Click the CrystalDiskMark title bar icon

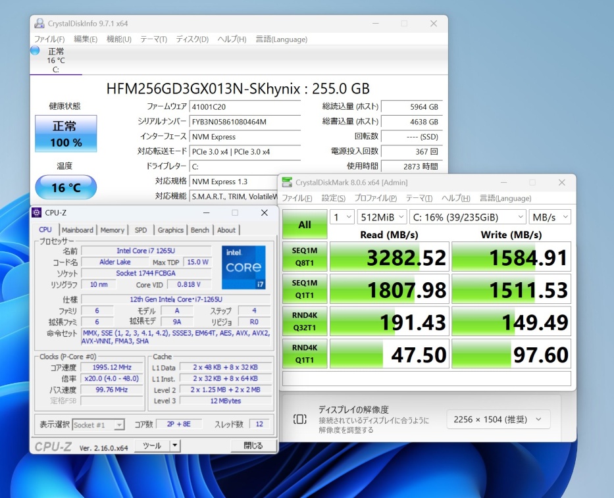(x=287, y=182)
